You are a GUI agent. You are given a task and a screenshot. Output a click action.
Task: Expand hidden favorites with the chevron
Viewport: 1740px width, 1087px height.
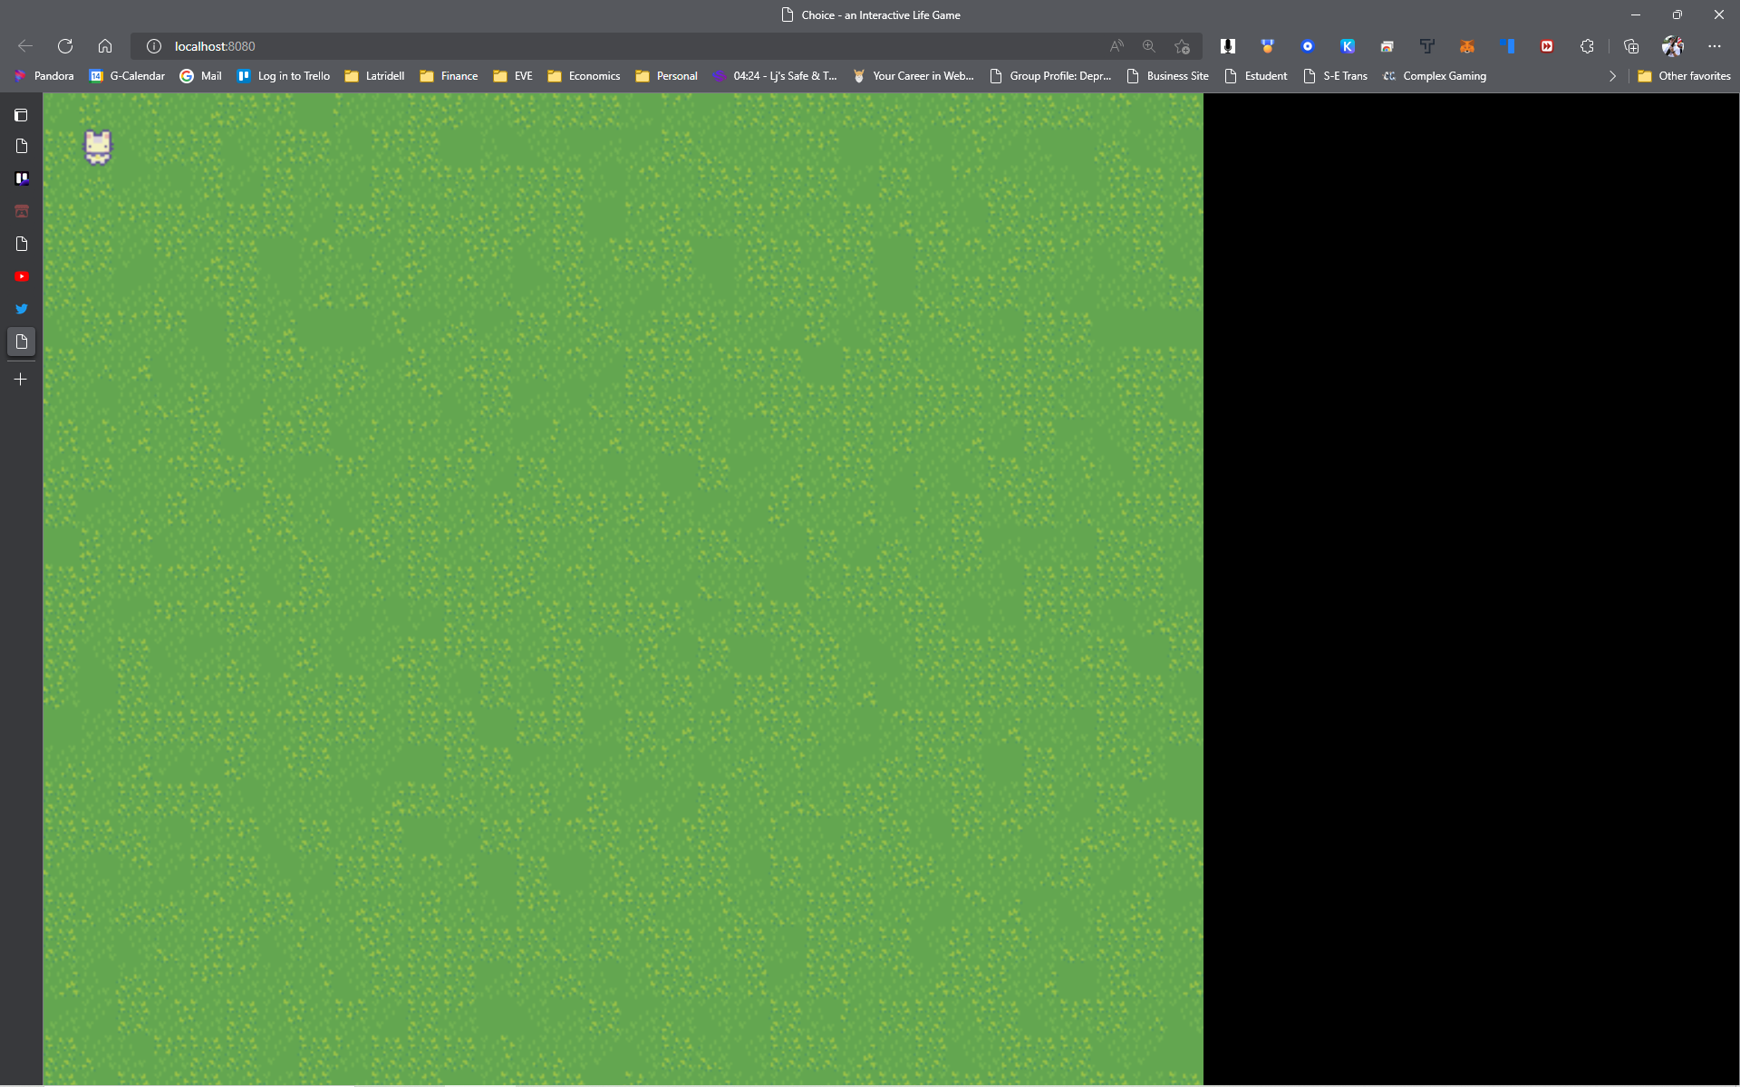pos(1612,76)
